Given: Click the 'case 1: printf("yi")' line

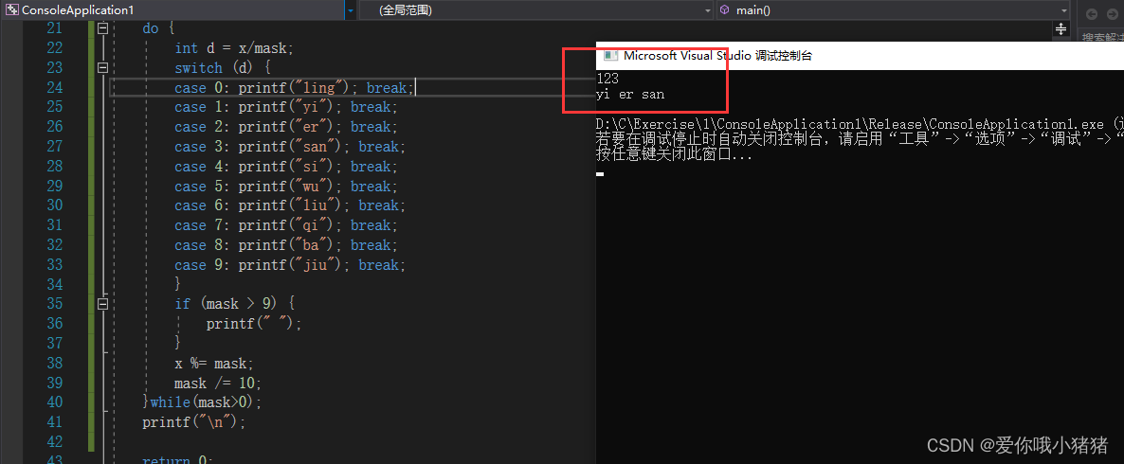Looking at the screenshot, I should 286,107.
